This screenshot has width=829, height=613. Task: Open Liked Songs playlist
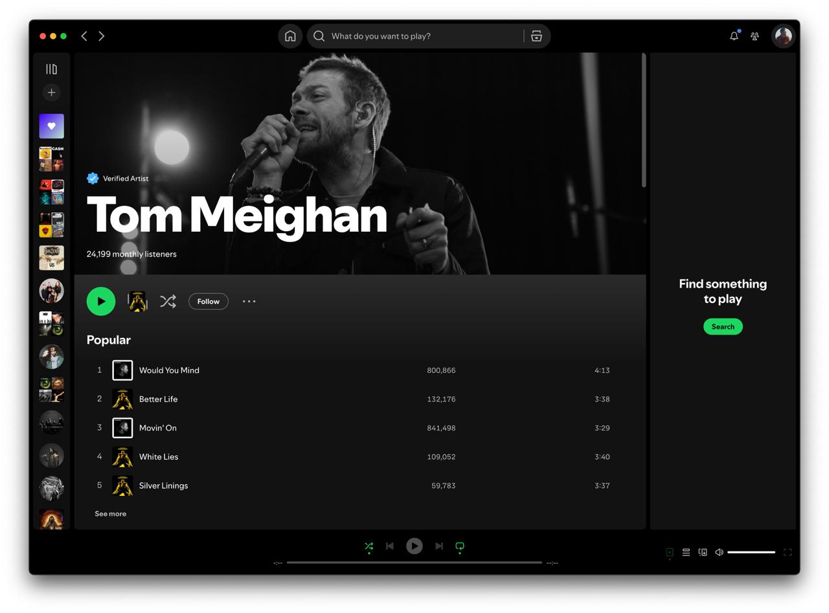(x=51, y=126)
